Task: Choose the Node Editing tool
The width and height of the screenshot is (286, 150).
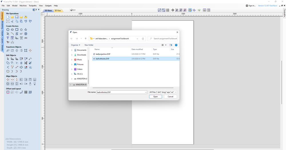Action: pyautogui.click(x=12, y=59)
